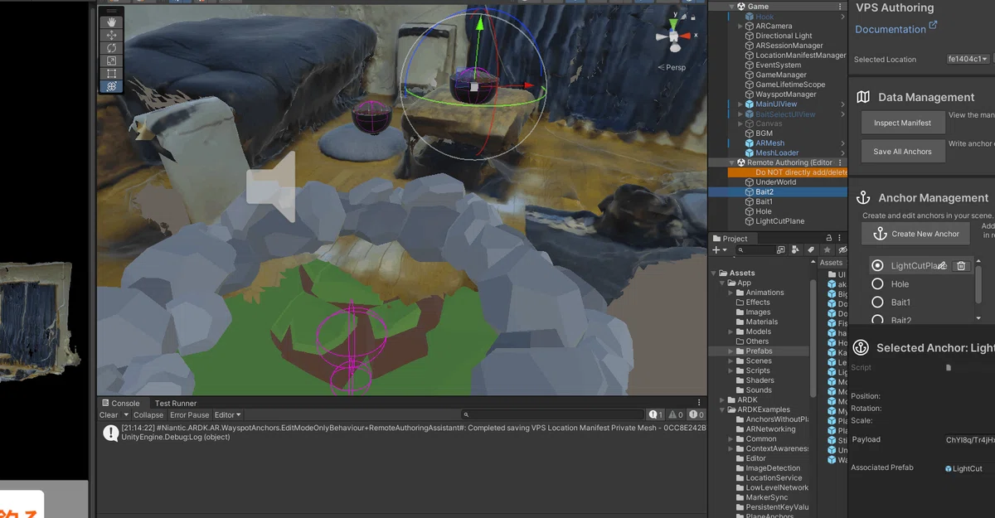Open Remote Authoring scene options menu
This screenshot has height=518, width=995.
[840, 162]
